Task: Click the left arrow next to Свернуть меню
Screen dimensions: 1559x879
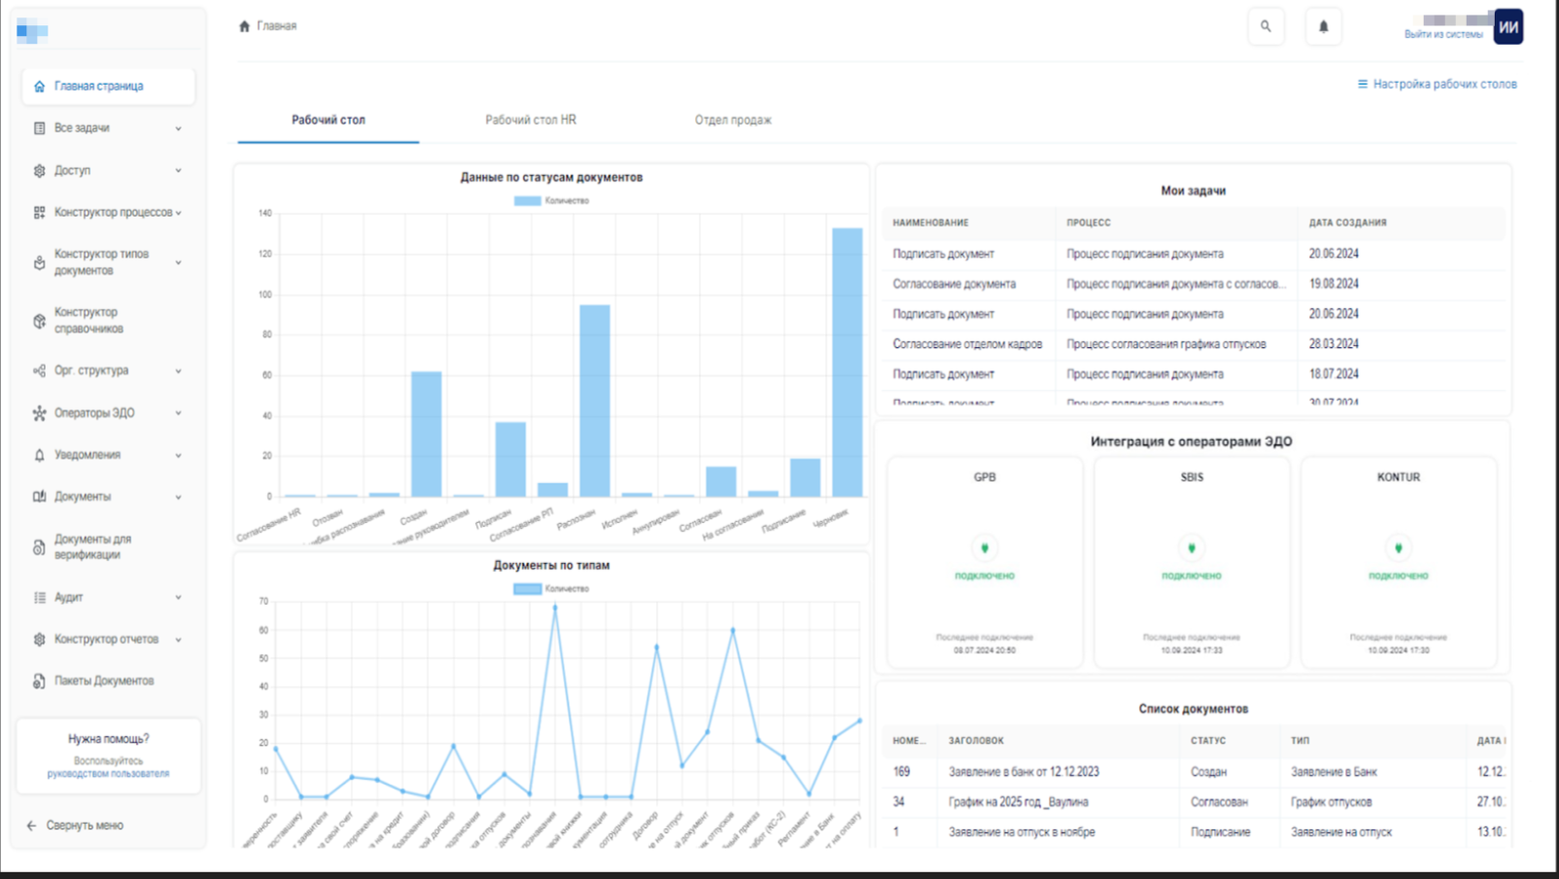Action: click(x=31, y=826)
